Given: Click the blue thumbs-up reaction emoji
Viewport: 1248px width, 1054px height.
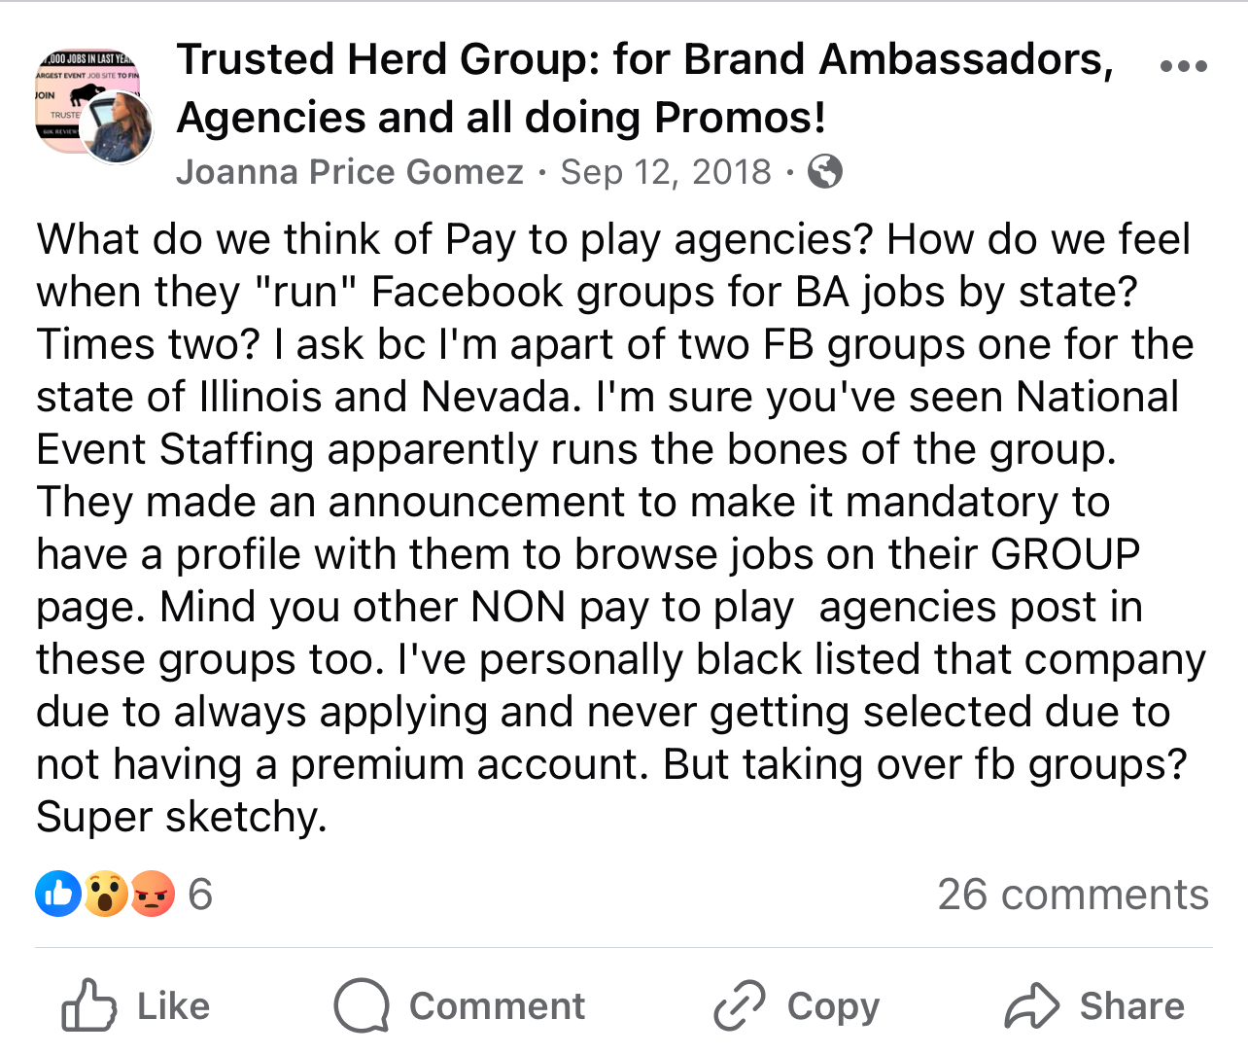Looking at the screenshot, I should pyautogui.click(x=58, y=894).
